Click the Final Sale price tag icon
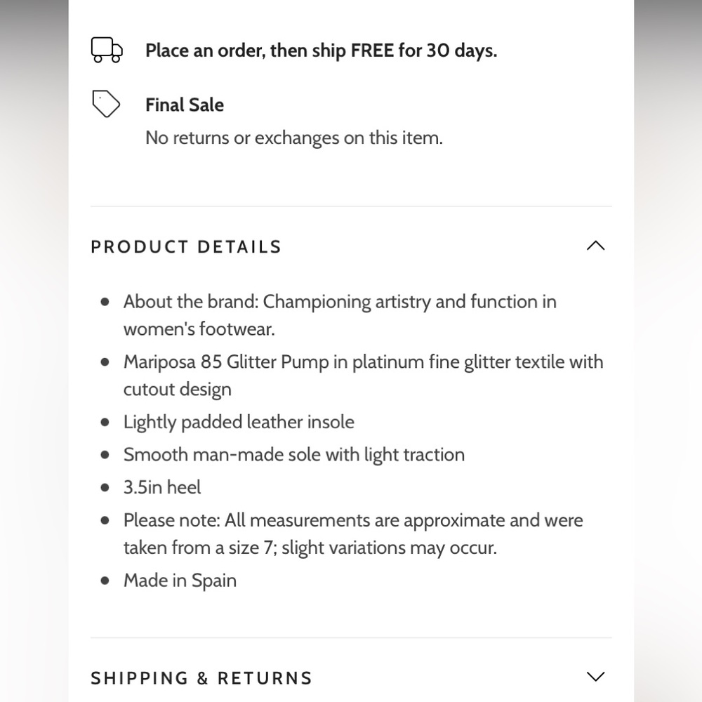Viewport: 702px width, 702px height. [106, 104]
